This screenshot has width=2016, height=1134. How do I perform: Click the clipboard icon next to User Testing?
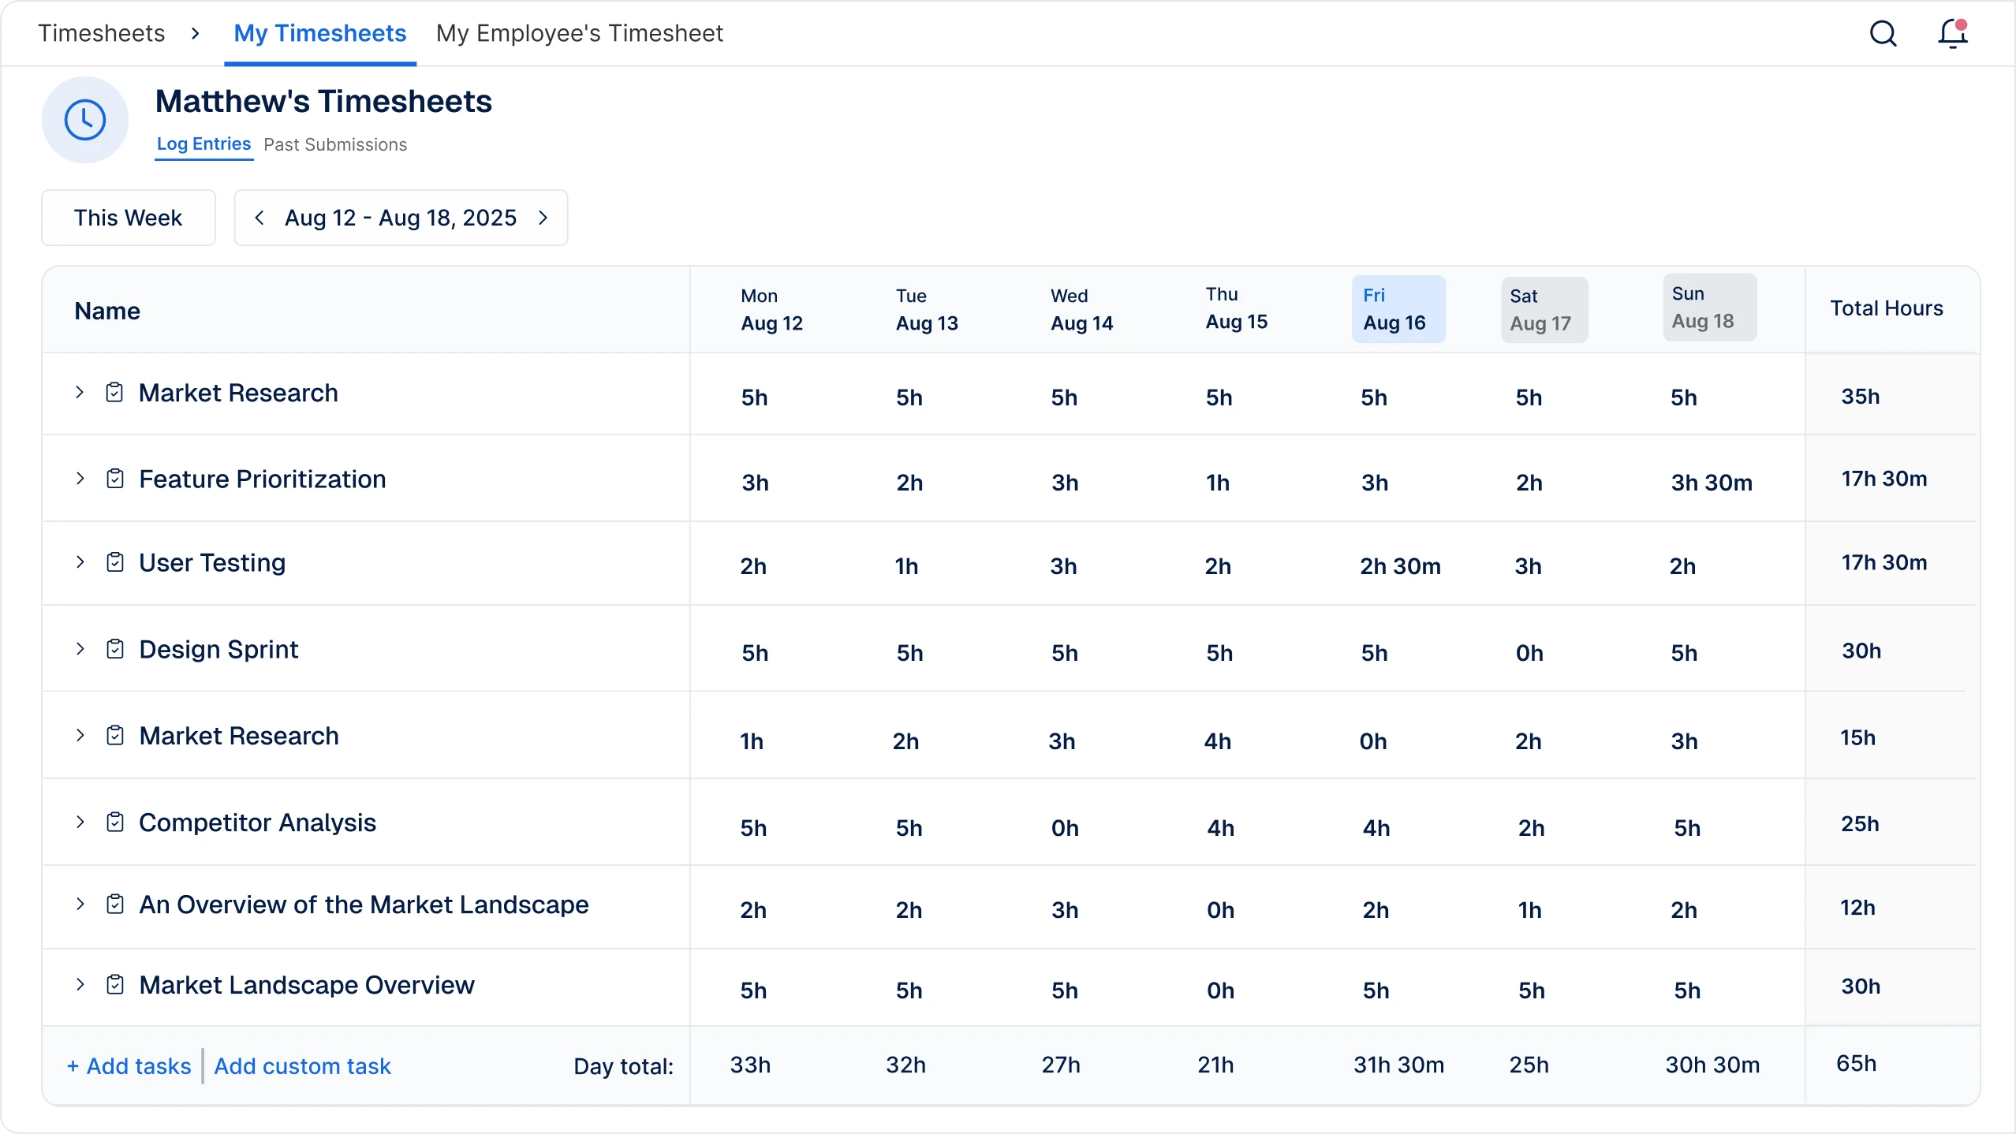point(115,562)
